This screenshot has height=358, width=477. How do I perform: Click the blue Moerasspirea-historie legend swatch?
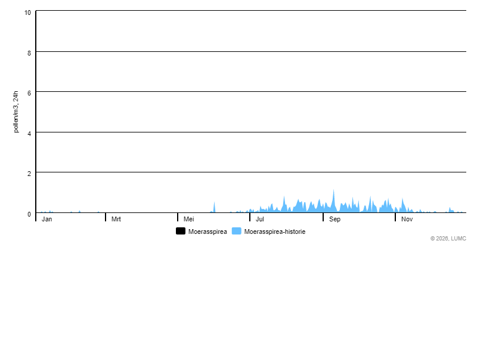237,231
